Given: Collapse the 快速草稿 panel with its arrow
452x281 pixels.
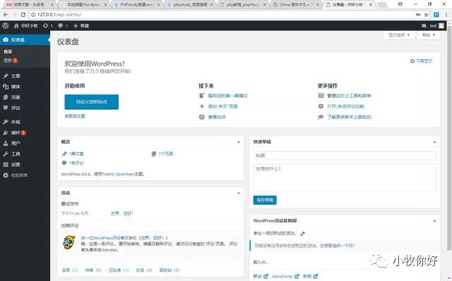Looking at the screenshot, I should [x=434, y=142].
